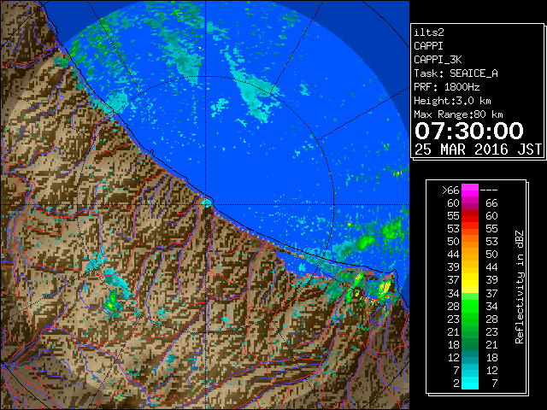The width and height of the screenshot is (547, 410).
Task: Click the 'ilts2' radar site label
Action: pos(429,32)
